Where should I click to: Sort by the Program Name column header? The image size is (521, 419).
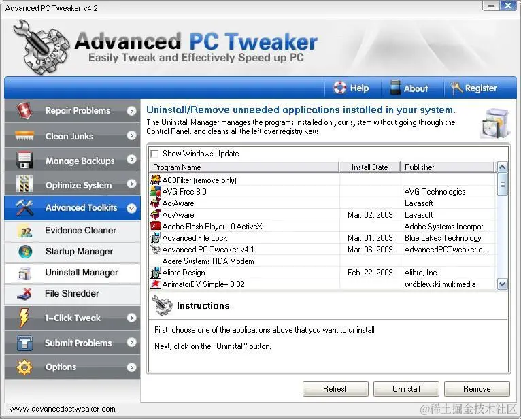[244, 167]
